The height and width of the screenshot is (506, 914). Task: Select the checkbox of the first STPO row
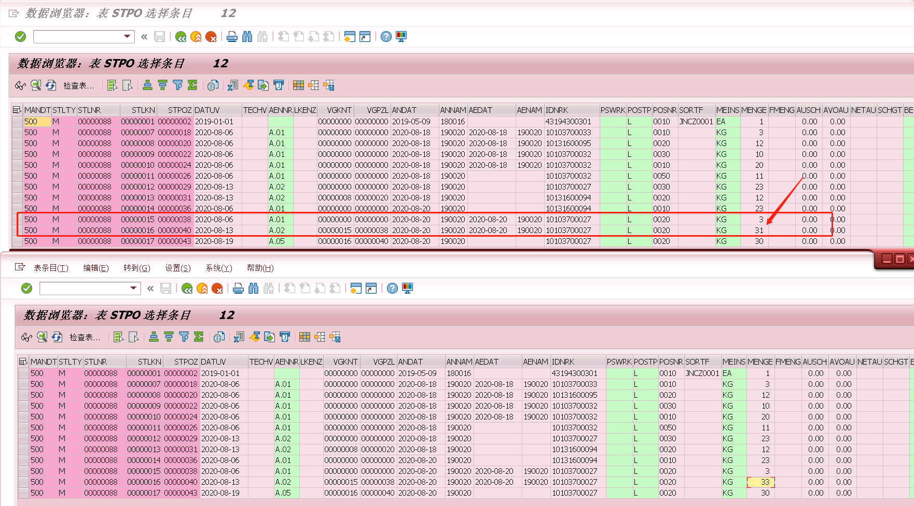(x=17, y=121)
